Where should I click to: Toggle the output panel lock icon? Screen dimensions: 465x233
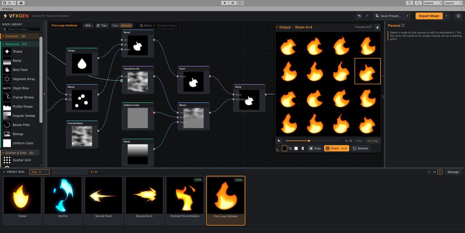click(377, 27)
